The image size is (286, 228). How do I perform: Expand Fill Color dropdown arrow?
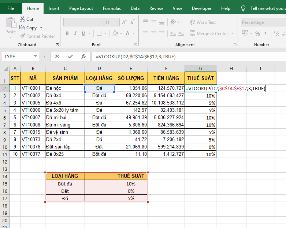[x=121, y=34]
